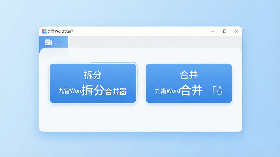This screenshot has height=157, width=280.
Task: Click the small 拆分 heading in left card
Action: click(93, 75)
